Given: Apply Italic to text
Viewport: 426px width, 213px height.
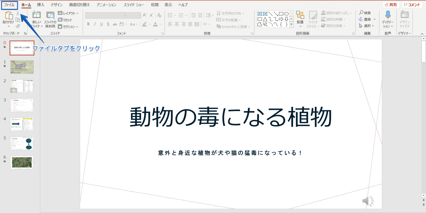Looking at the screenshot, I should (95, 24).
